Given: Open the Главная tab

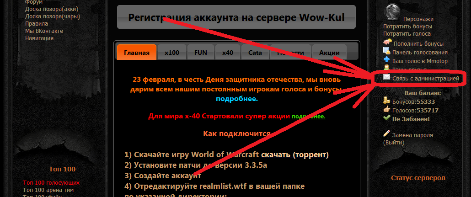Looking at the screenshot, I should pyautogui.click(x=137, y=52).
